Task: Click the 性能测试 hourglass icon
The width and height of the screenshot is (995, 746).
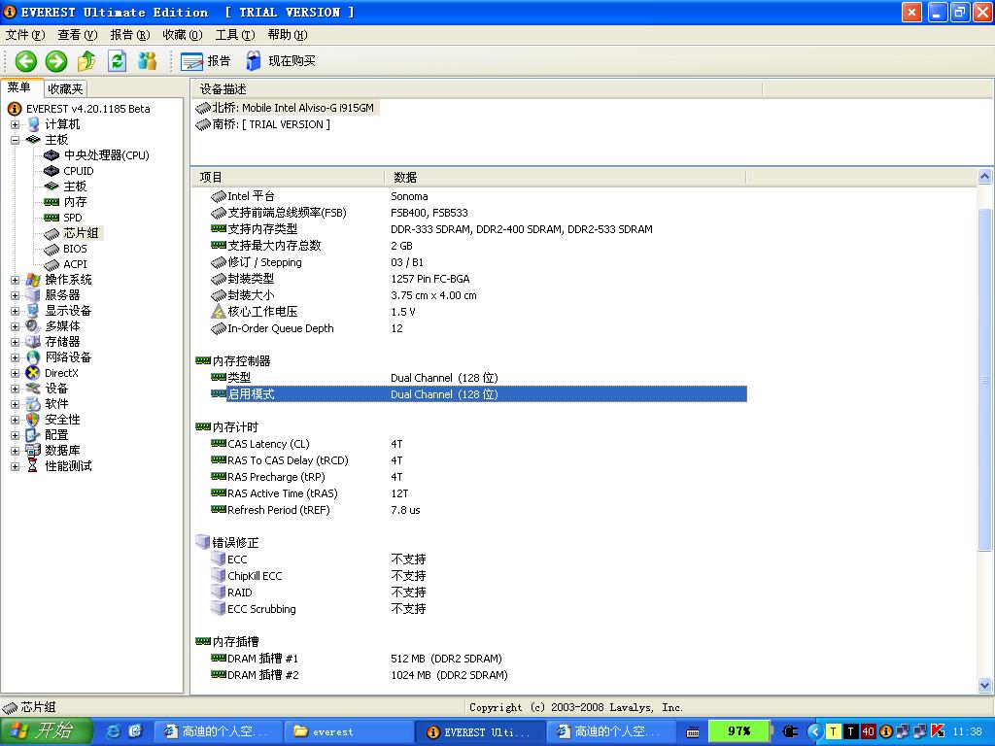Action: [x=32, y=466]
